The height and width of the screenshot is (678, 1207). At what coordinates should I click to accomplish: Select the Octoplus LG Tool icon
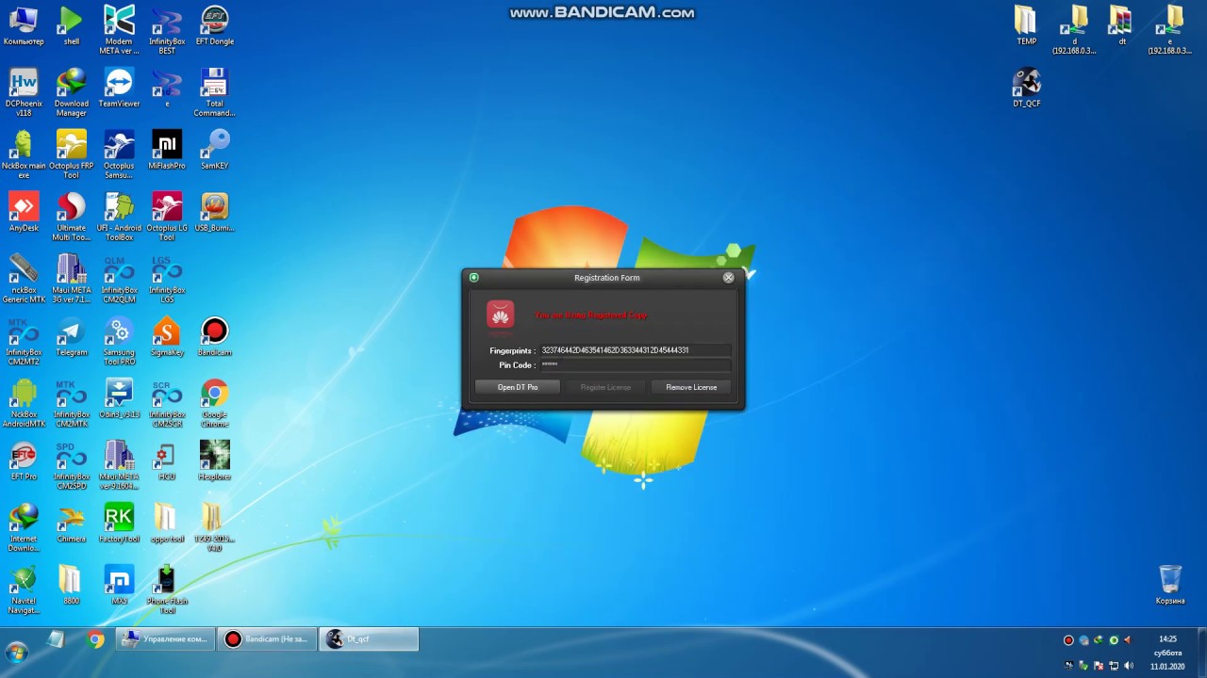(167, 217)
